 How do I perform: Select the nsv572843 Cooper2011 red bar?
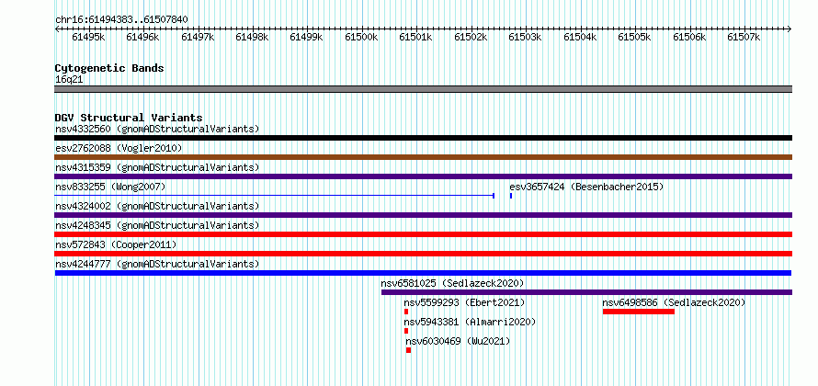click(x=424, y=254)
